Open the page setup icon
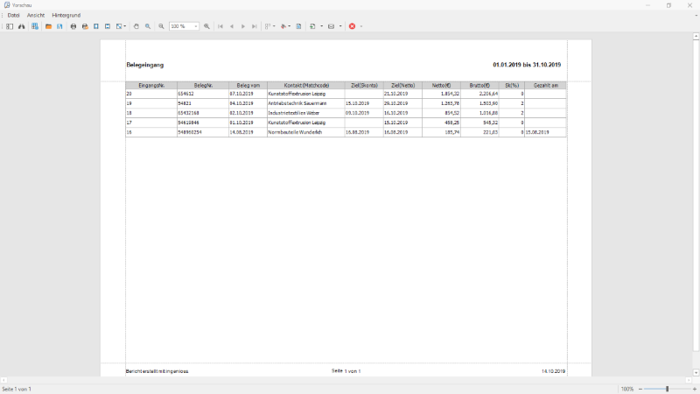 pos(96,26)
